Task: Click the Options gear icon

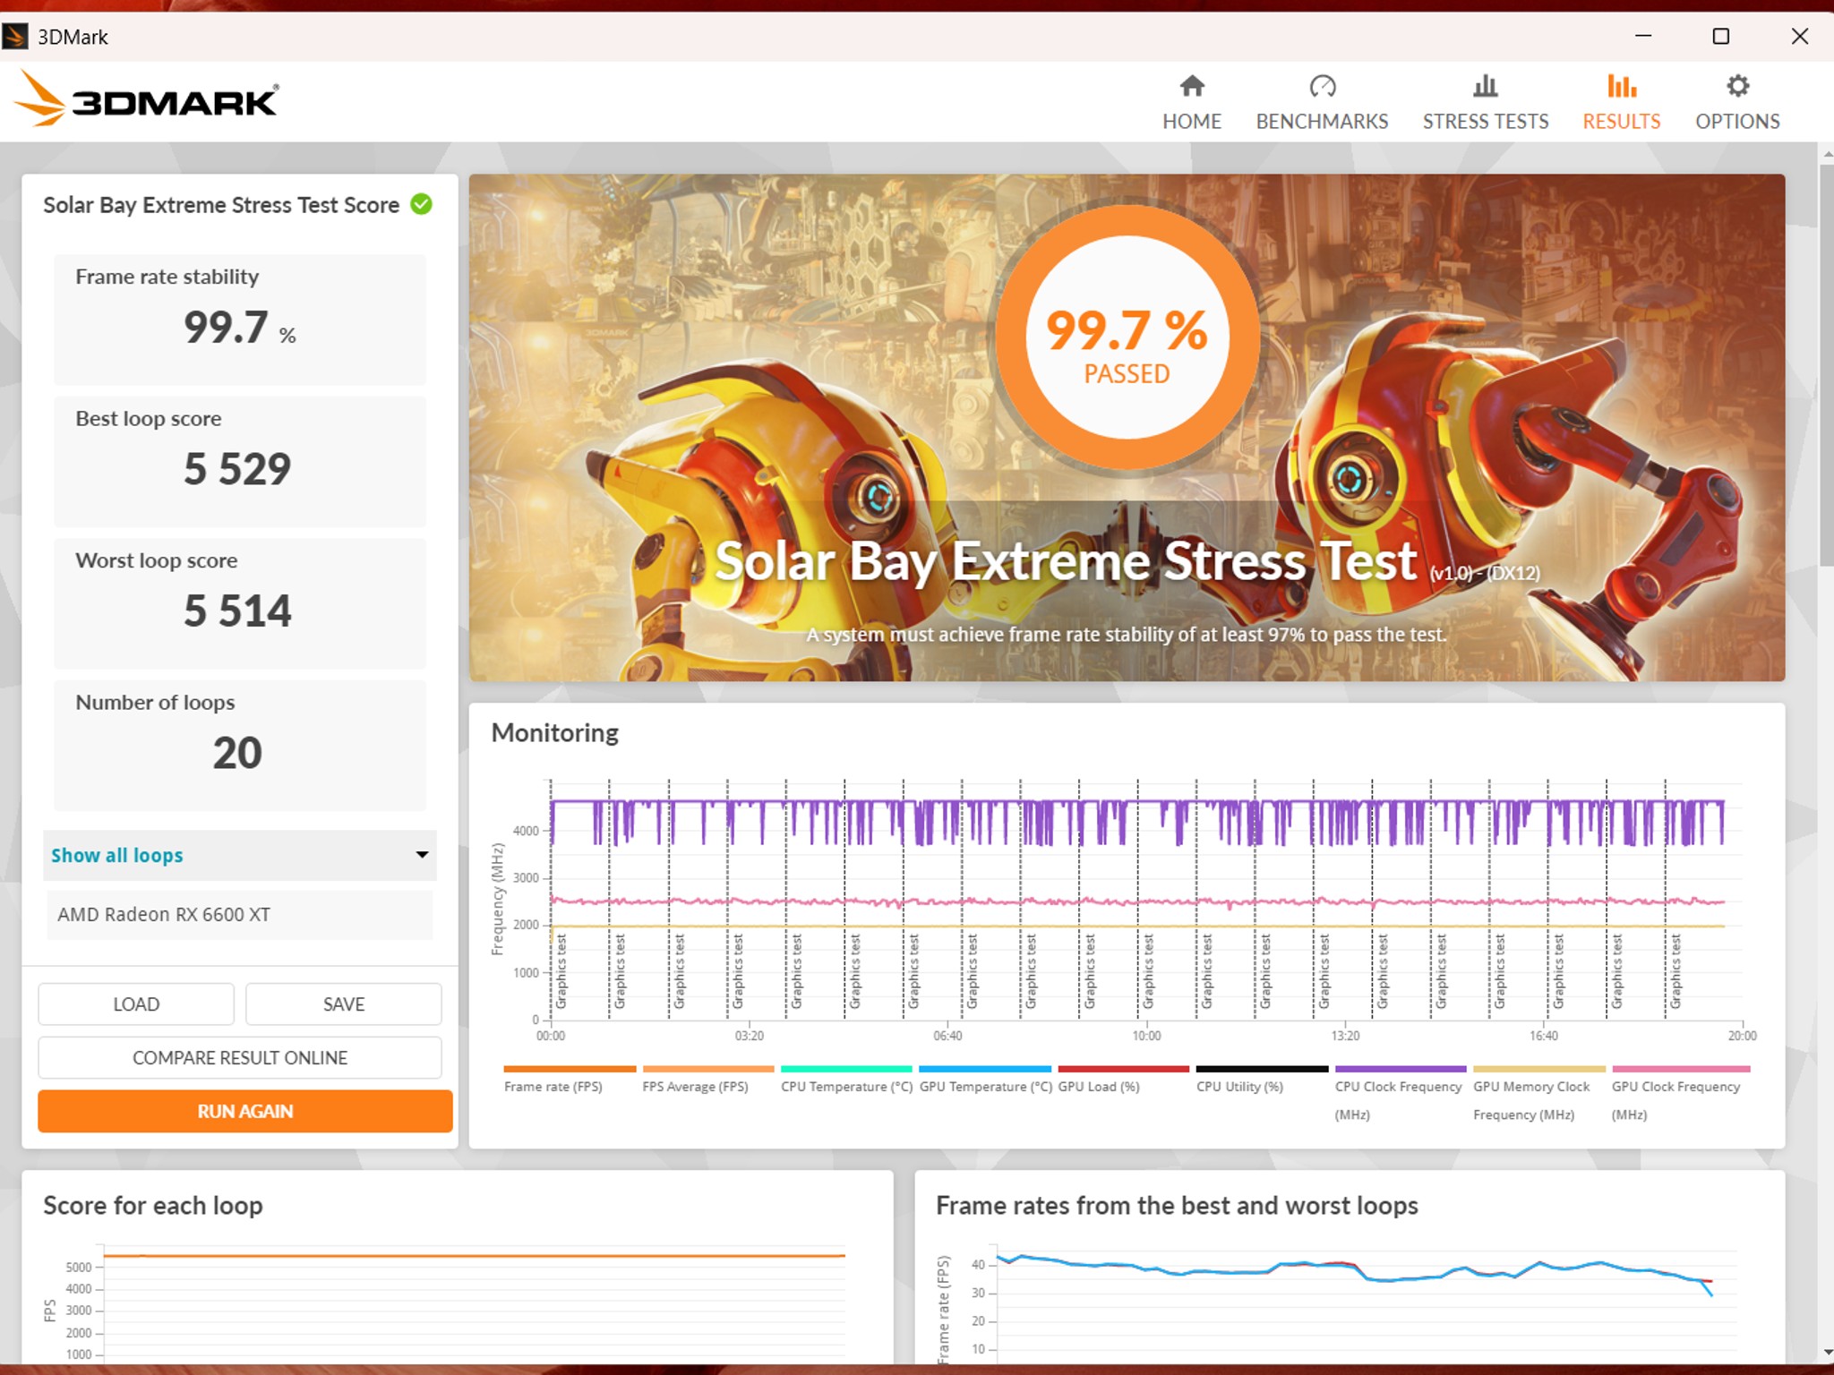Action: (1737, 86)
